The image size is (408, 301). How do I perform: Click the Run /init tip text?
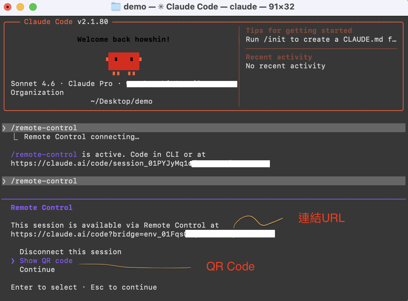[321, 40]
